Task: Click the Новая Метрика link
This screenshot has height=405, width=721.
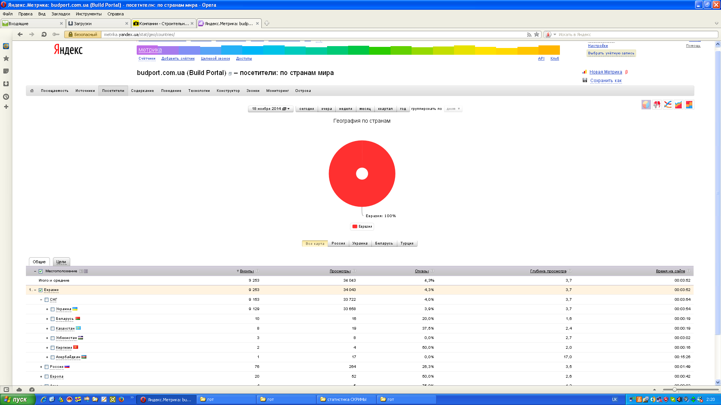Action: (x=606, y=72)
